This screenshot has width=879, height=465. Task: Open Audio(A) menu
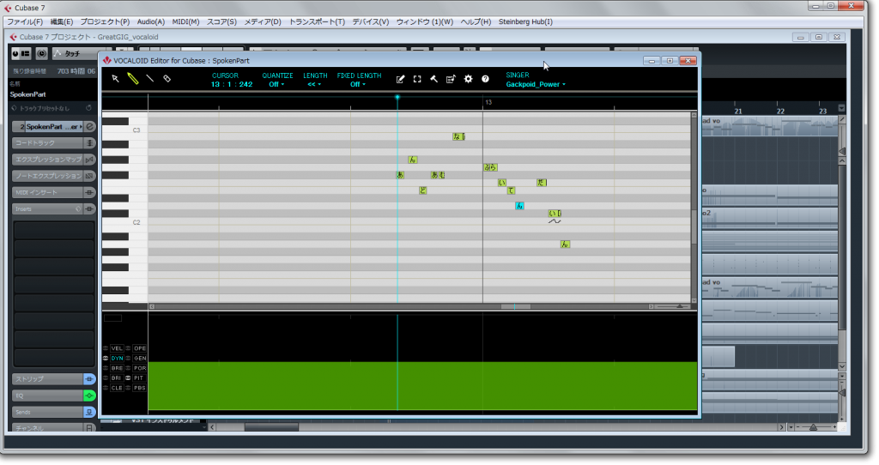coord(151,21)
